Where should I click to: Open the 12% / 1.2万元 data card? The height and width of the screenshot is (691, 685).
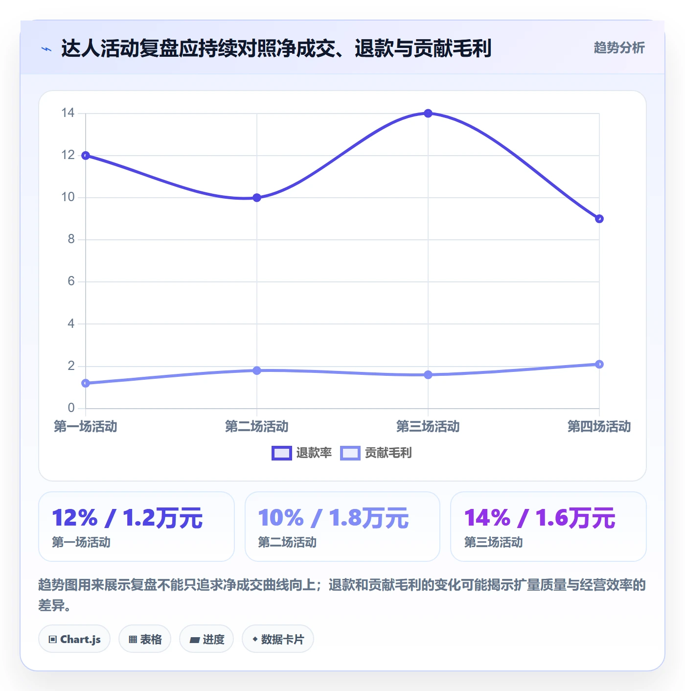pyautogui.click(x=137, y=527)
